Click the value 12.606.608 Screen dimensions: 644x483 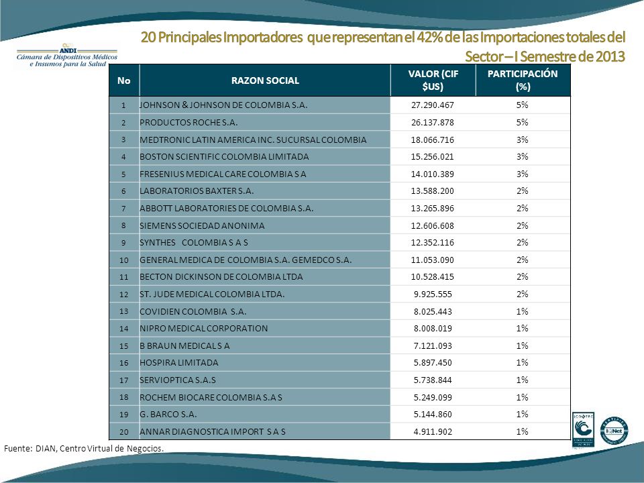(433, 225)
